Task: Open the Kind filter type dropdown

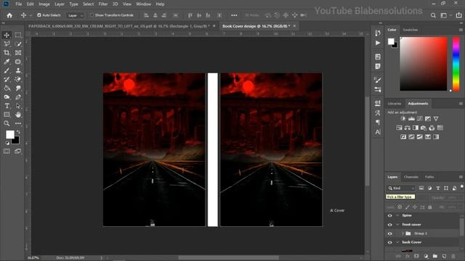Action: pos(400,188)
